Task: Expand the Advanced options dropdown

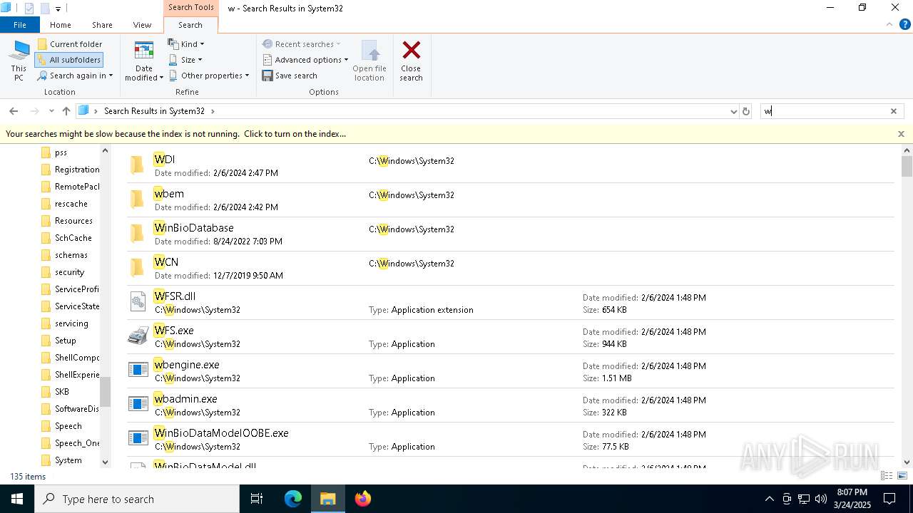Action: click(x=305, y=60)
